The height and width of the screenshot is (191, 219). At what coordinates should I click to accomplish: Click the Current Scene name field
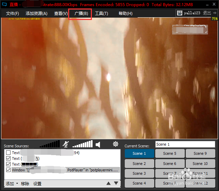[x=185, y=144]
